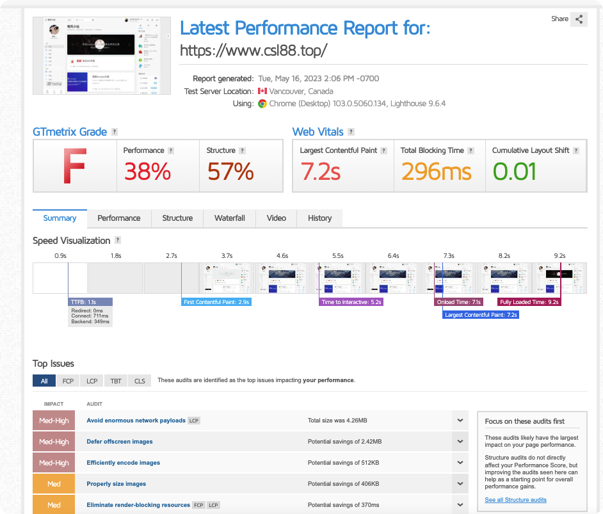Filter top issues by LCP
Screen dimensions: 603x514
[x=92, y=381]
